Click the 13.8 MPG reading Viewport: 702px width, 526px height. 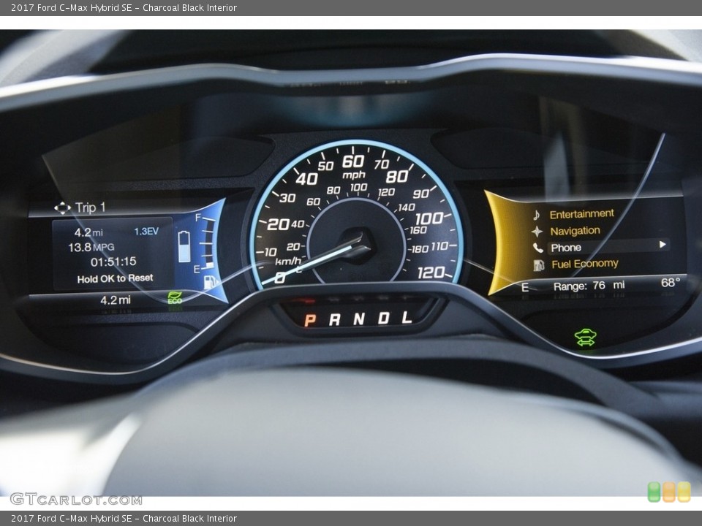coord(91,247)
